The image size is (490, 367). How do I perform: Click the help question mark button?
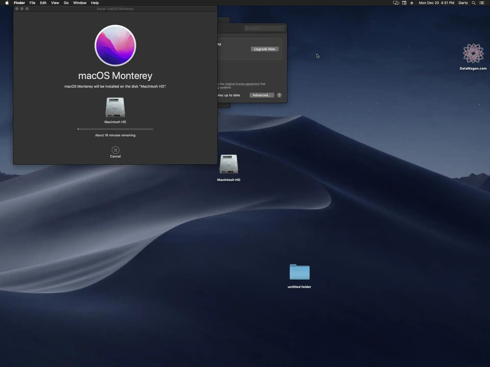279,95
